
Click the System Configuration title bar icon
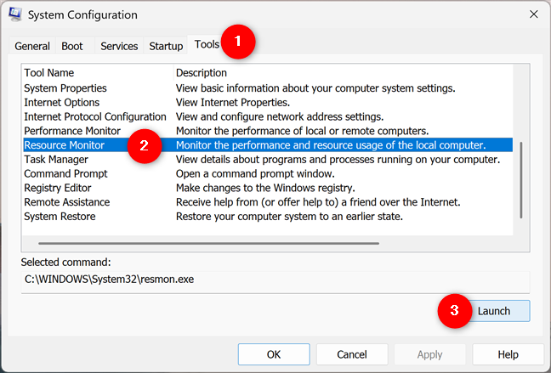click(15, 14)
